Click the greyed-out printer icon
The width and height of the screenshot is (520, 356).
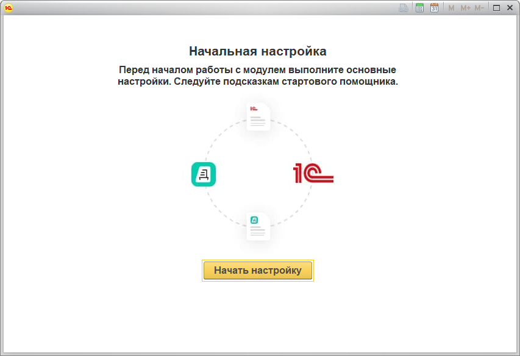pyautogui.click(x=404, y=8)
